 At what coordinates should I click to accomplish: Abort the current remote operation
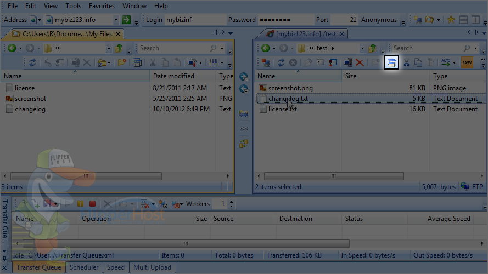pyautogui.click(x=293, y=63)
